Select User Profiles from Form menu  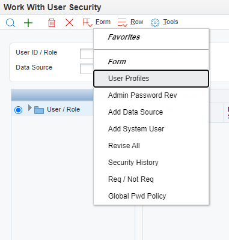point(151,79)
